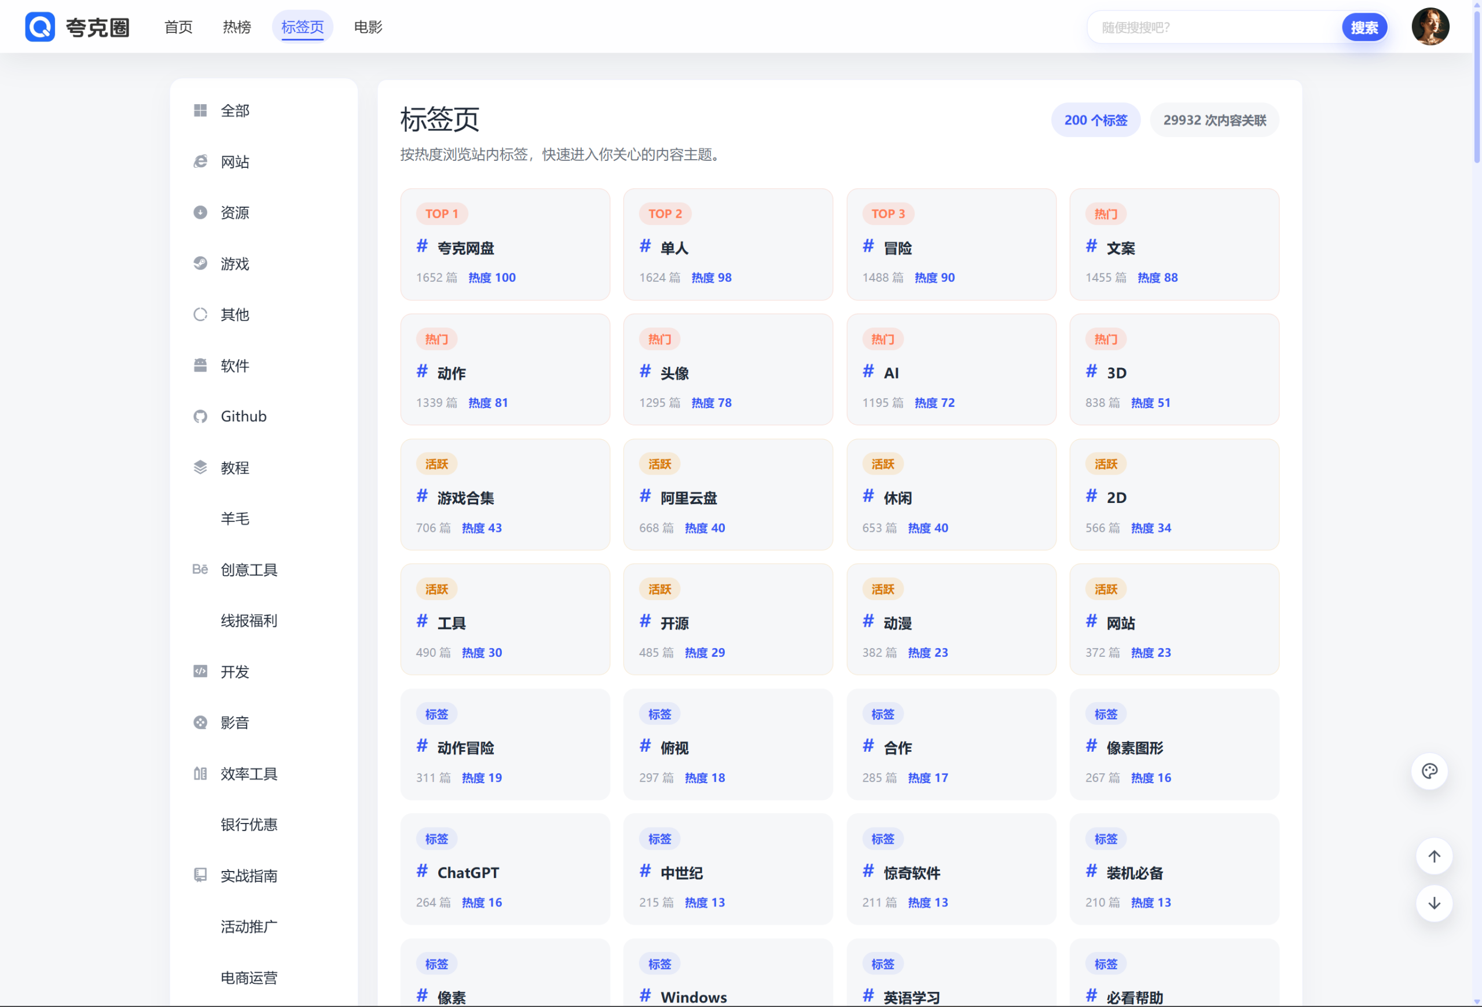Click the scroll-to-bottom arrow button
Image resolution: width=1482 pixels, height=1007 pixels.
click(1433, 903)
